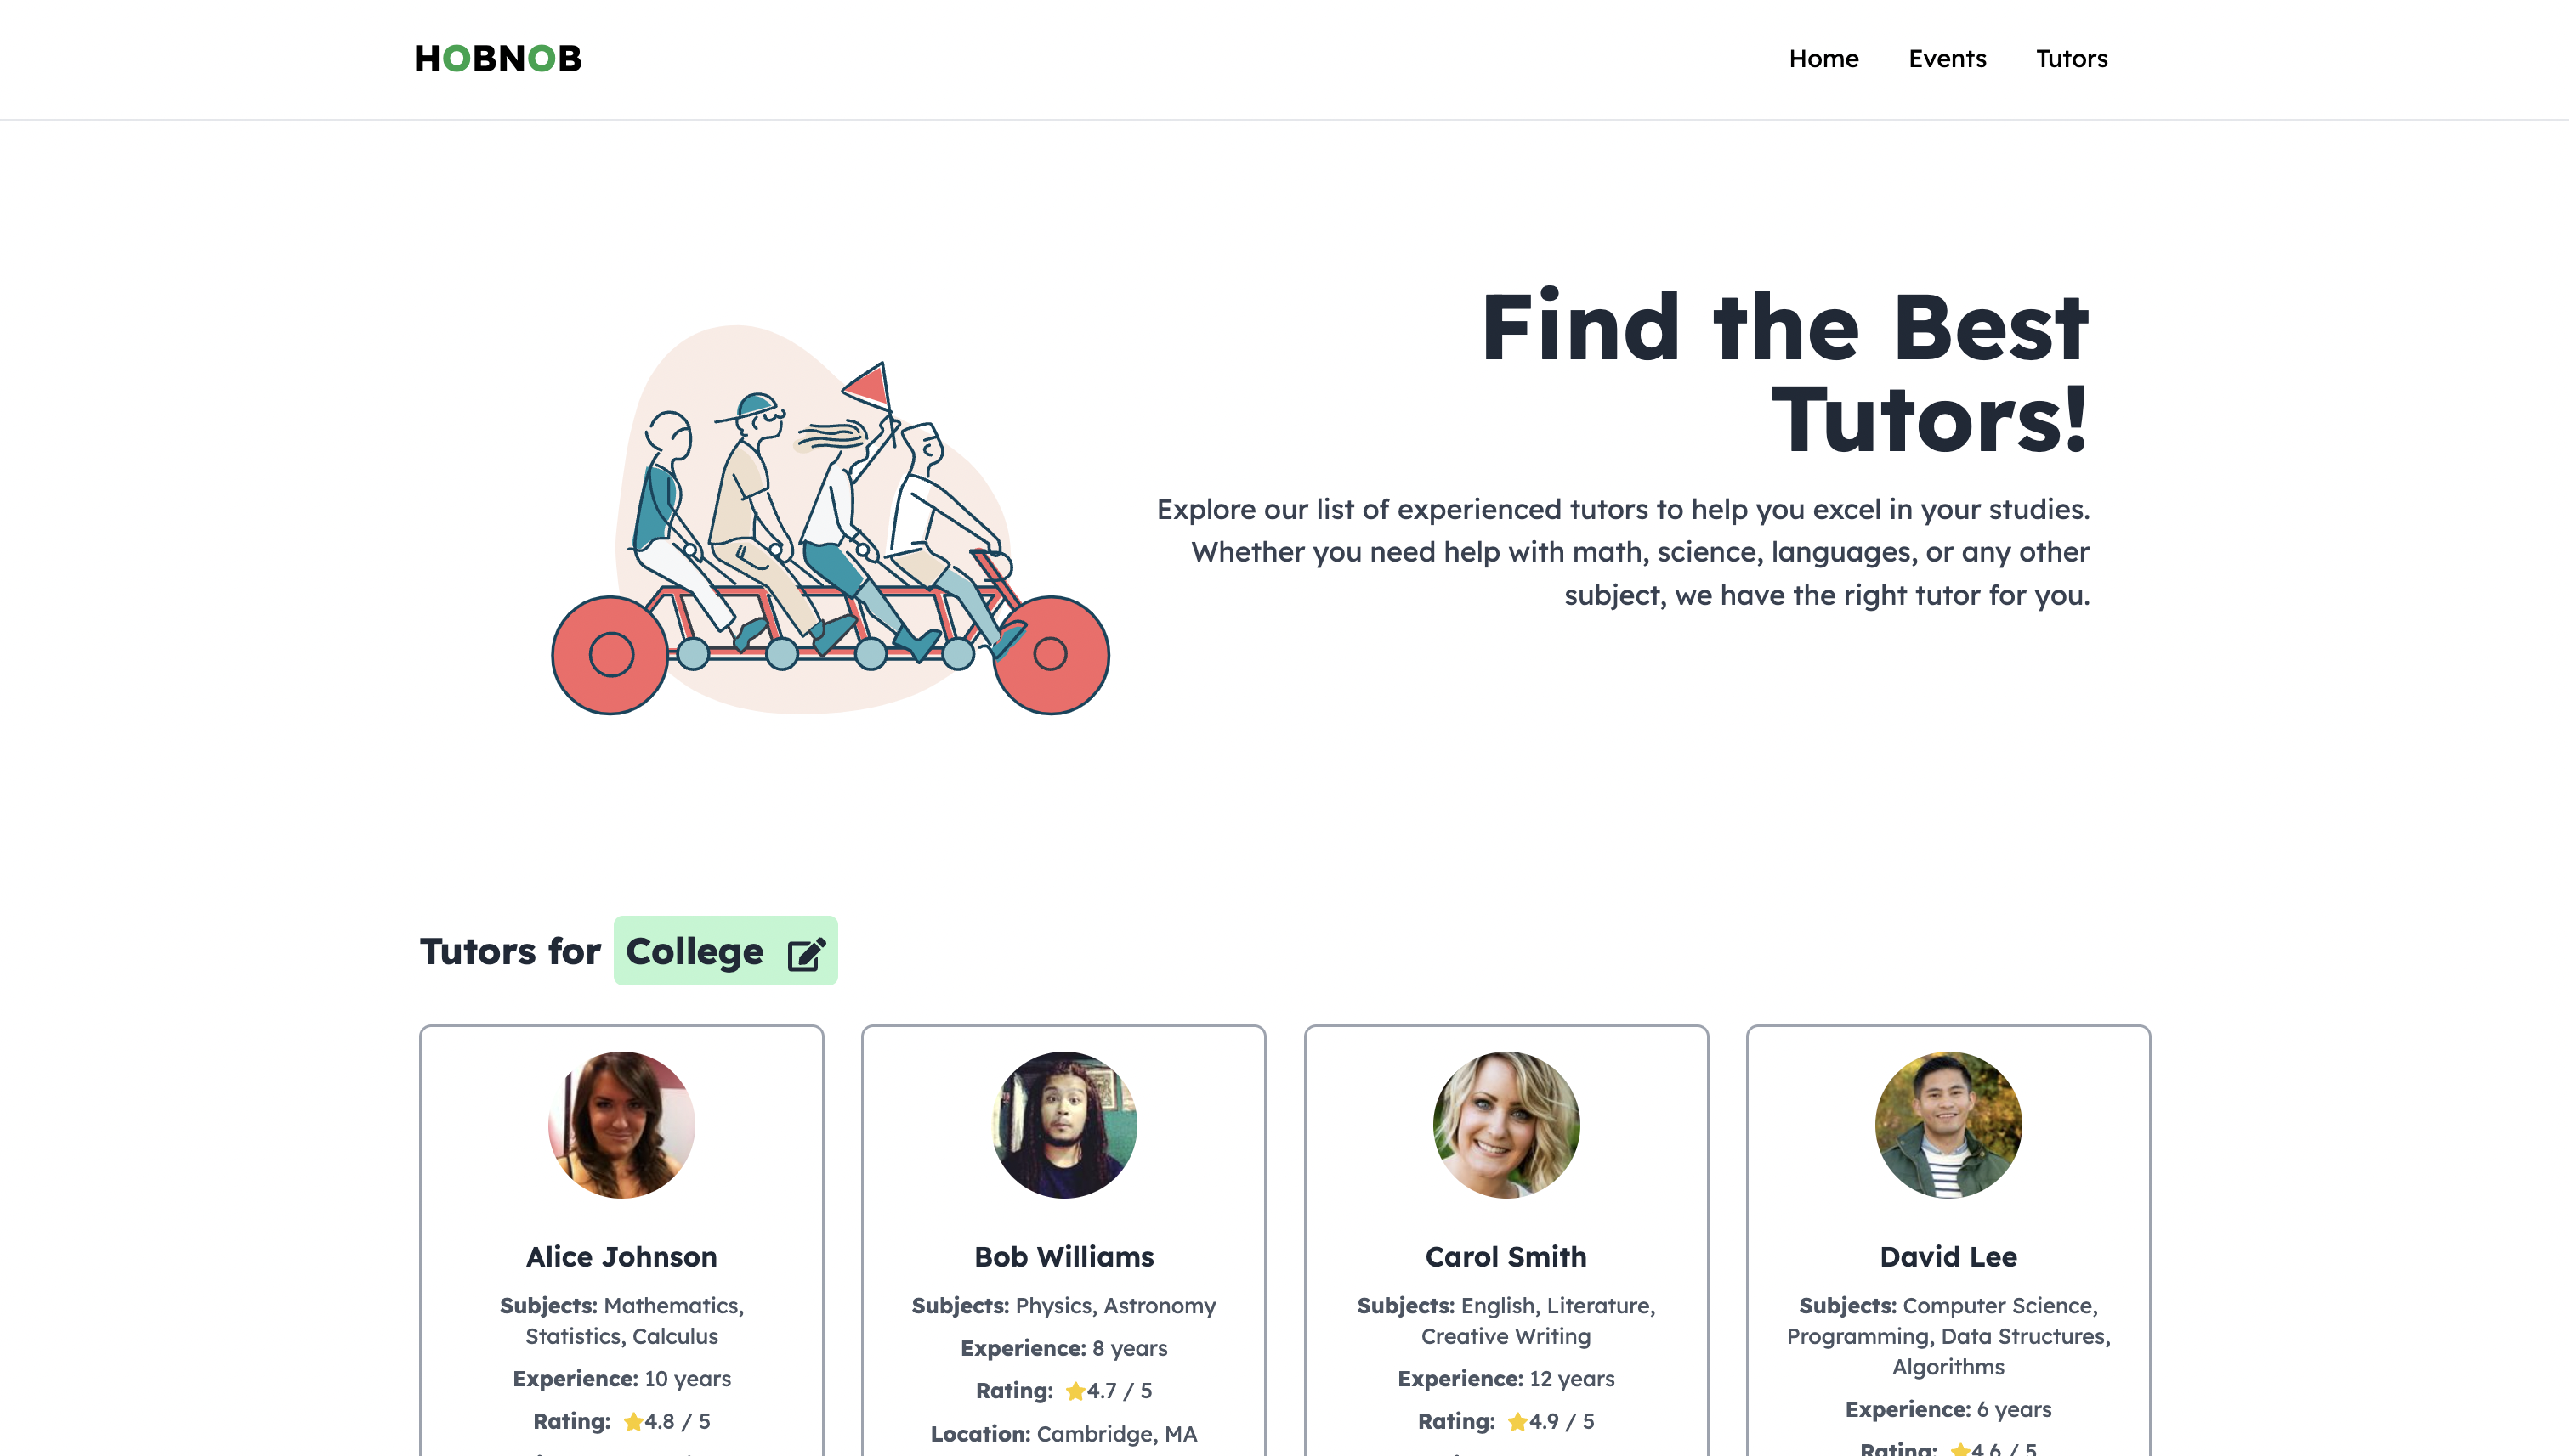Open the Tutors navigation link
This screenshot has width=2569, height=1456.
(x=2072, y=59)
